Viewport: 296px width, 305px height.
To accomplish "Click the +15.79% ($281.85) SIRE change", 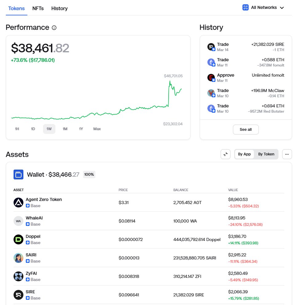I will point(243,299).
